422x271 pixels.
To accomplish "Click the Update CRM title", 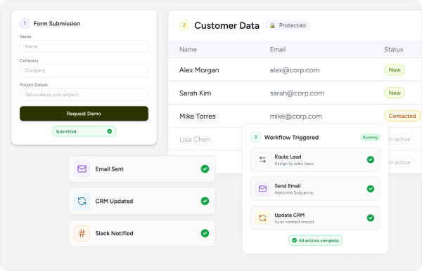I will pyautogui.click(x=290, y=215).
